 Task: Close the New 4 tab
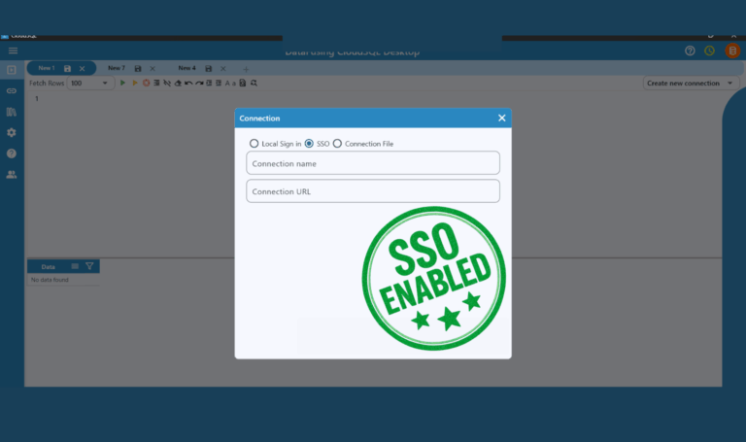point(223,69)
